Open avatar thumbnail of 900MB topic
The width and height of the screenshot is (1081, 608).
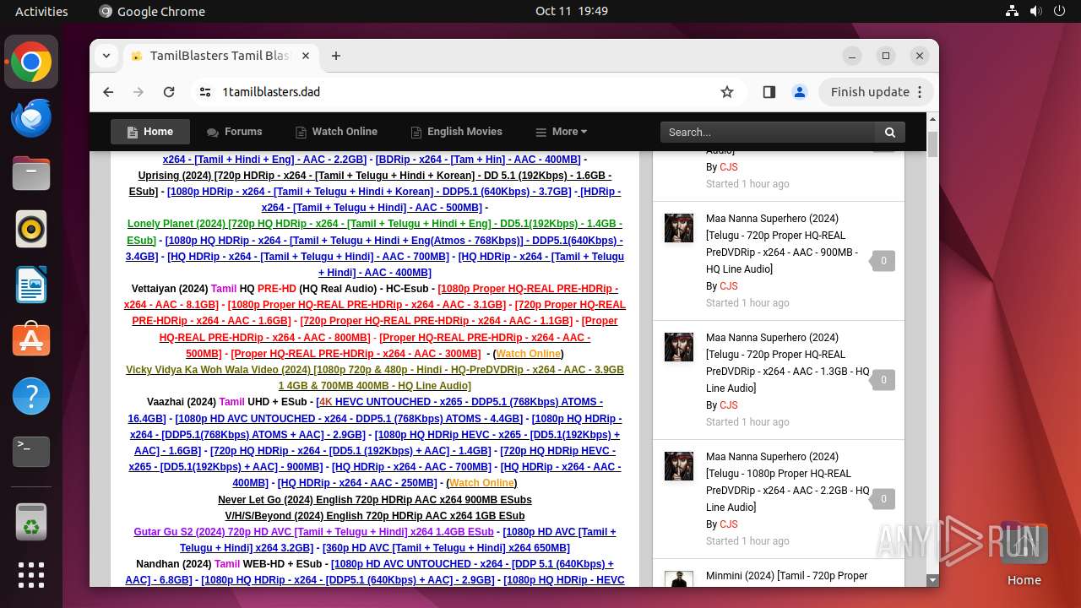679,228
